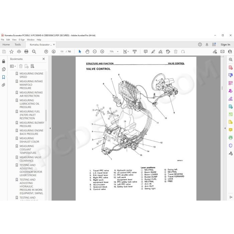Viewport: 234px width, 234px height.
Task: Click the upload to cloud icon
Action: tap(19, 51)
